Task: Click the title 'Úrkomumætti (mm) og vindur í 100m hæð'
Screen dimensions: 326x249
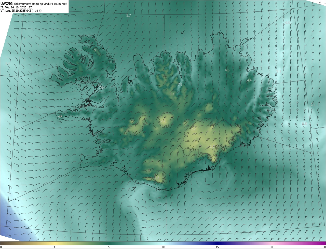Action: tap(41, 3)
